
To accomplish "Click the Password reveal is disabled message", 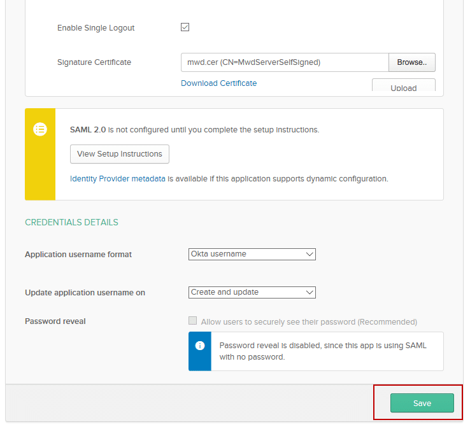I will pyautogui.click(x=323, y=351).
